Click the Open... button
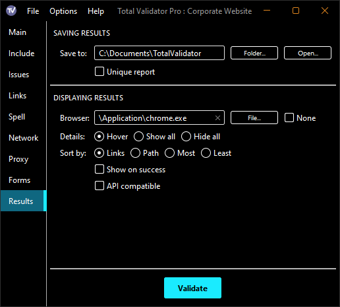This screenshot has width=340, height=307. [308, 53]
